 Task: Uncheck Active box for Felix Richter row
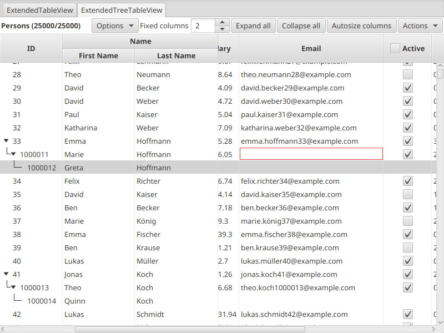click(408, 181)
